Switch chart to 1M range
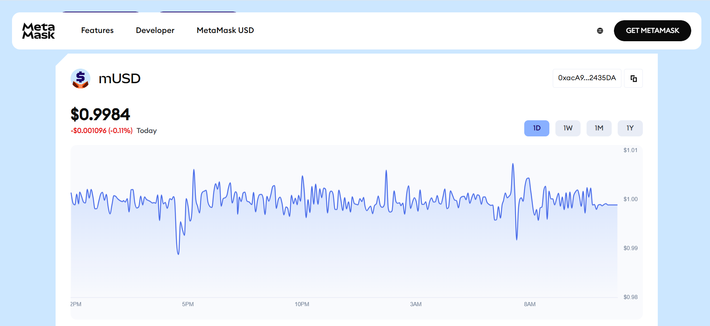Screen dimensions: 710x326 tap(599, 128)
